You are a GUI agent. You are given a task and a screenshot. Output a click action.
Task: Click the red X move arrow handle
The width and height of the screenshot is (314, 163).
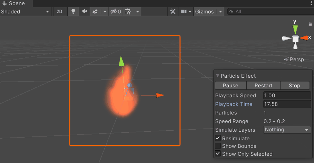(x=160, y=95)
